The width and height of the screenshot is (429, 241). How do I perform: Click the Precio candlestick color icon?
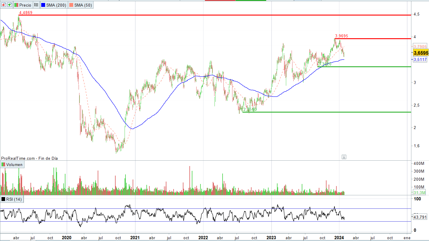click(x=16, y=5)
